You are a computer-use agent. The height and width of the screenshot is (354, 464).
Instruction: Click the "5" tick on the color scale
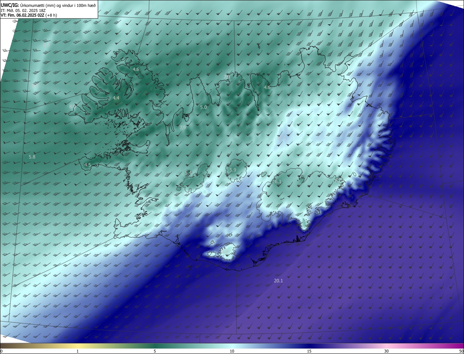pos(155,351)
